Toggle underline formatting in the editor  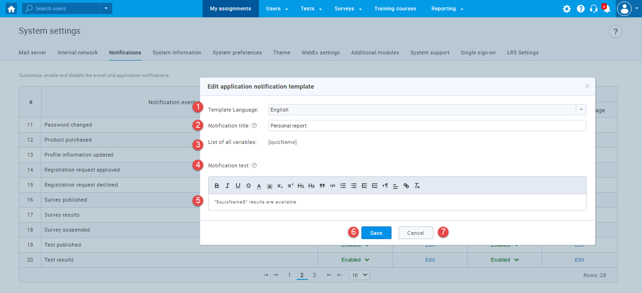click(238, 186)
